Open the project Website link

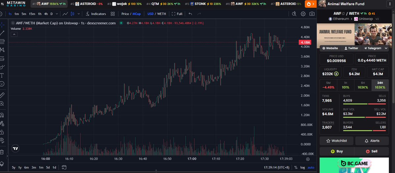point(330,48)
